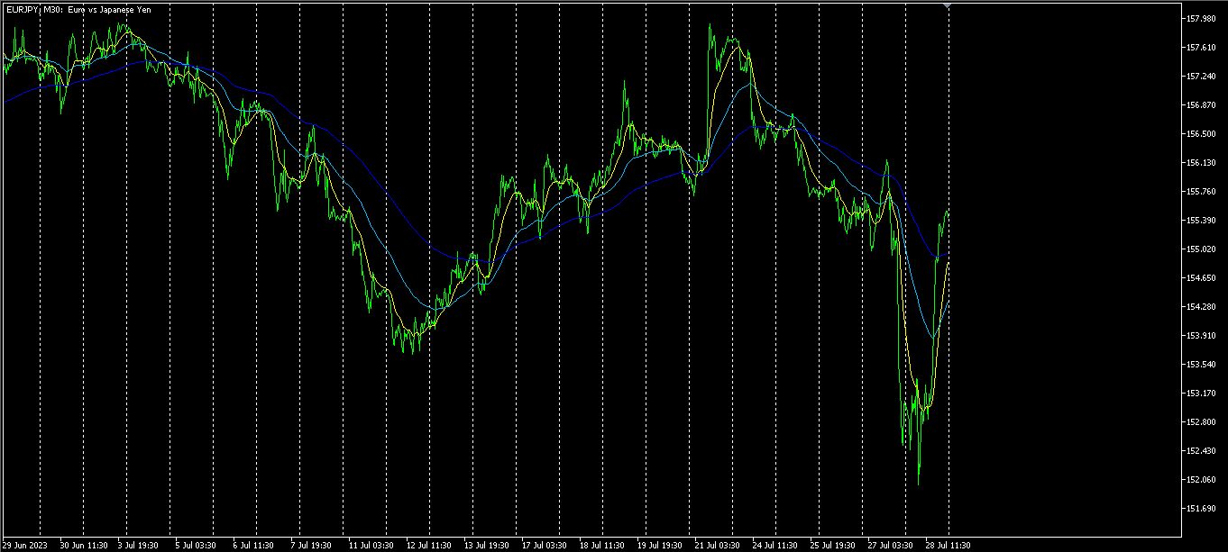Click the 155.760 price label
The height and width of the screenshot is (552, 1228).
(x=1202, y=191)
